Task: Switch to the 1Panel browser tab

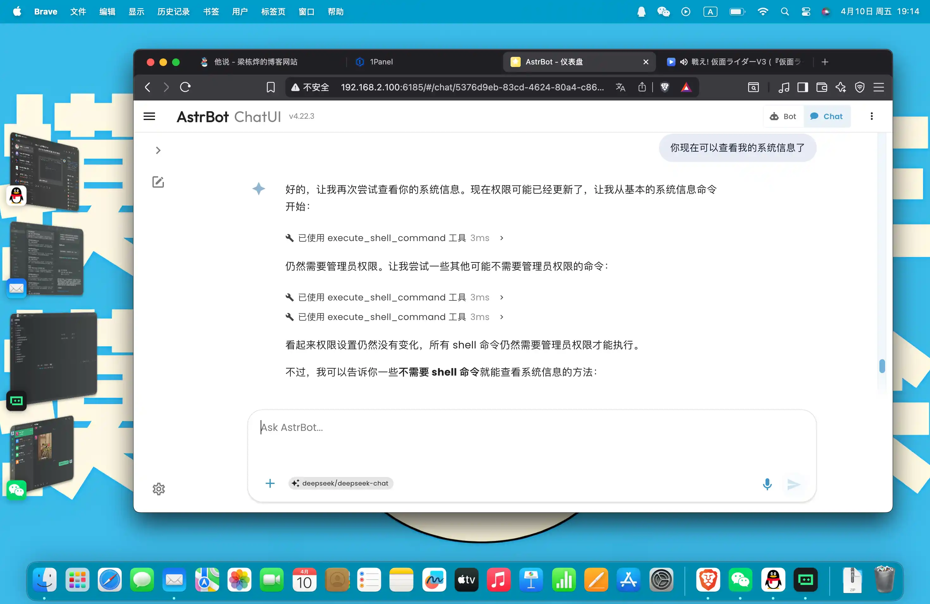Action: coord(381,62)
